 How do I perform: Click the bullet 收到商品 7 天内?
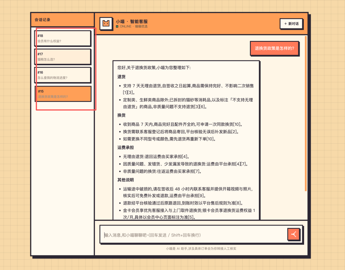click(183, 124)
